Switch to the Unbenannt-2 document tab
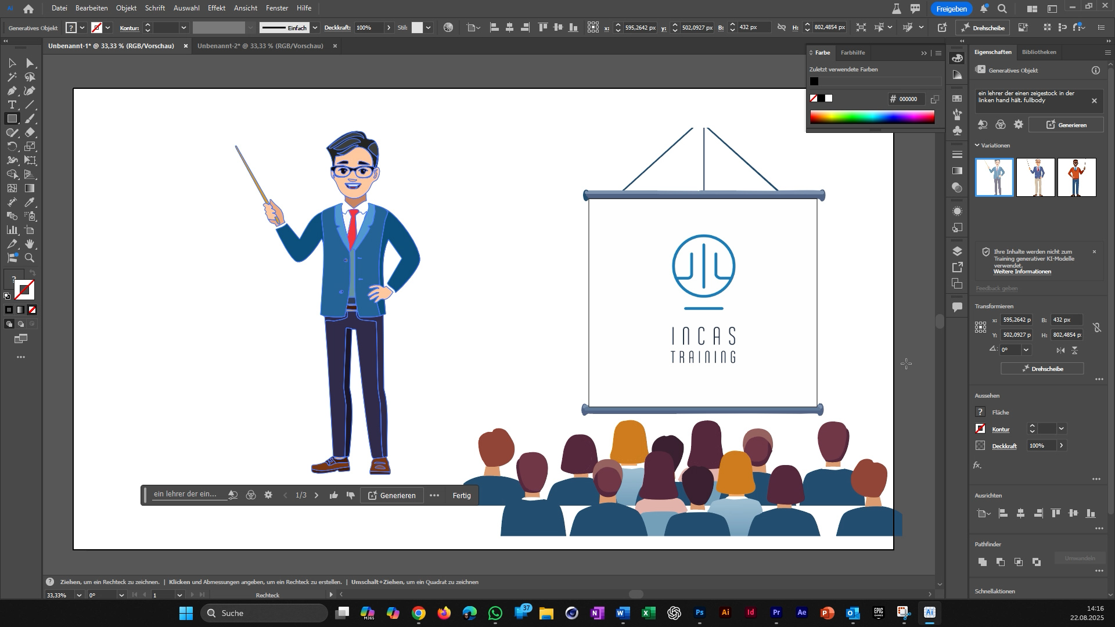The image size is (1115, 627). coord(260,46)
